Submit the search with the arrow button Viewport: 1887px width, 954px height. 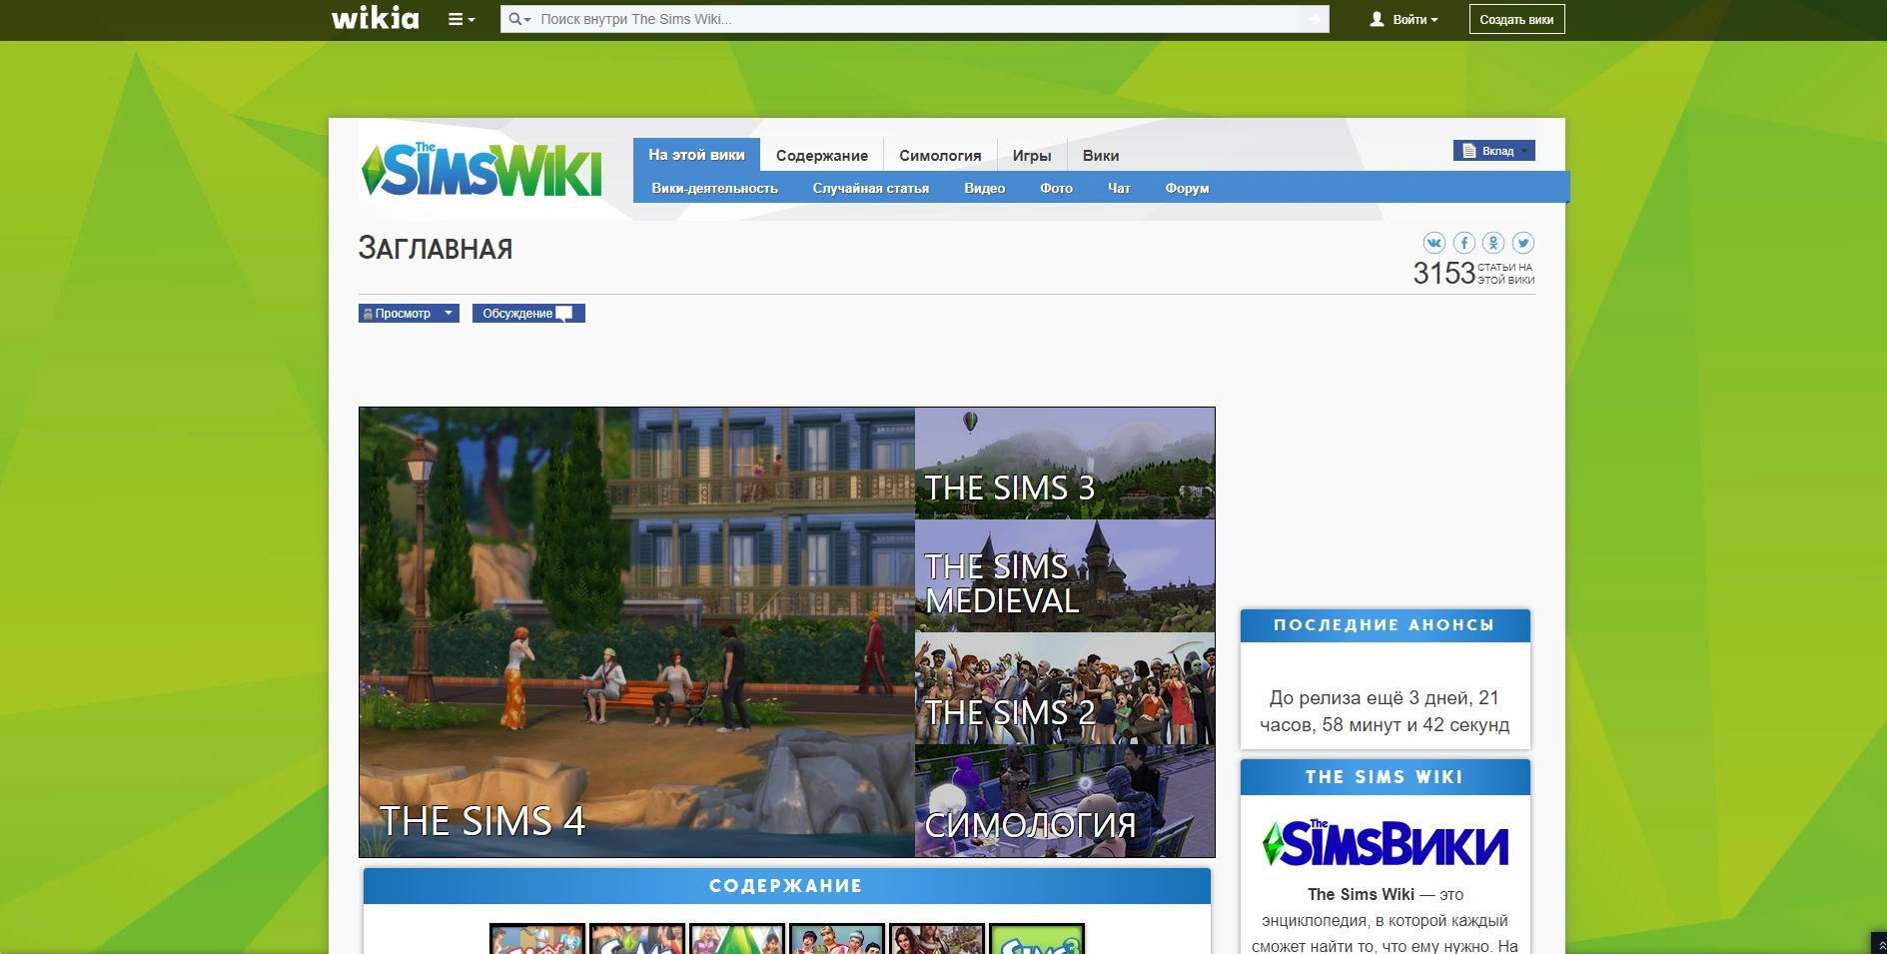pos(1315,19)
